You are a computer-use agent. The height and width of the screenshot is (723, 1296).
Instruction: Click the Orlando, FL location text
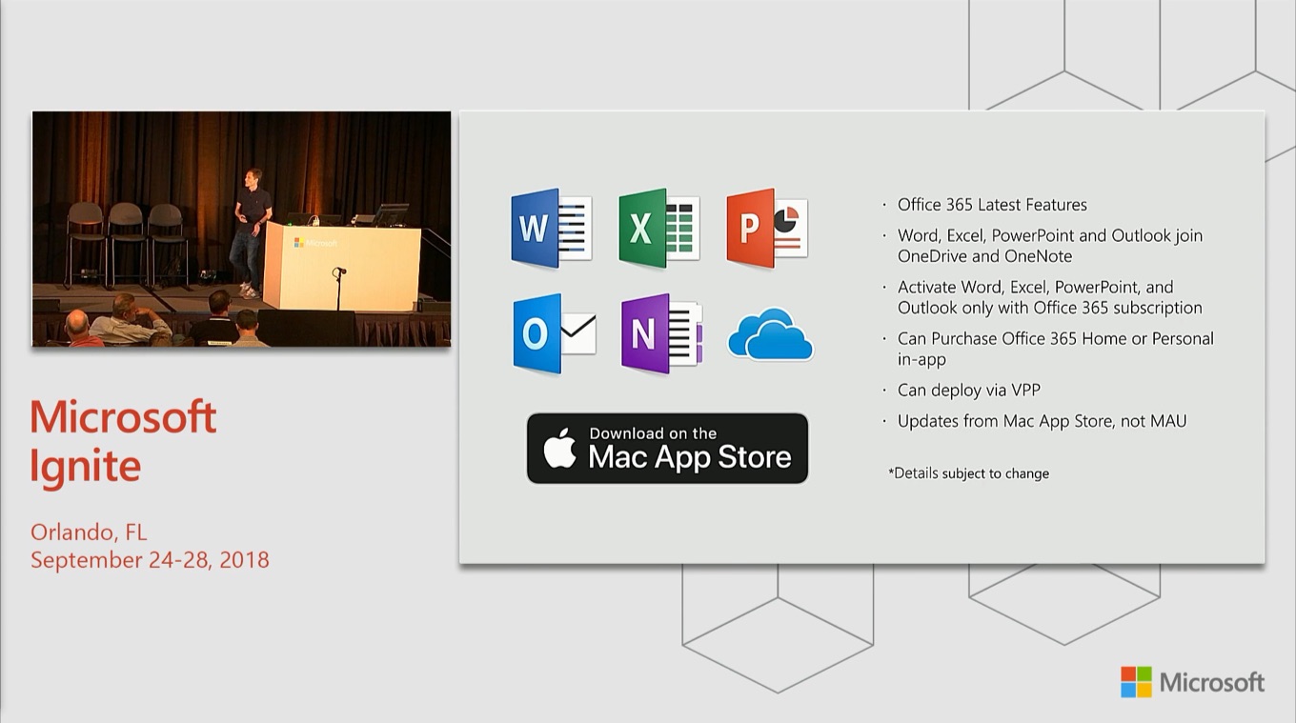point(89,532)
